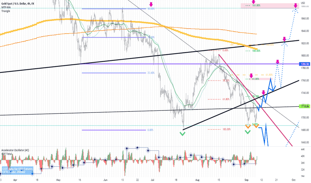This screenshot has height=183, width=311.
Task: Select the red 100.00% retracement label
Action: 227,129
